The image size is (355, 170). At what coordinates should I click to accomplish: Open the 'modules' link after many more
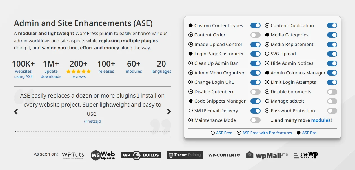[x=321, y=120]
